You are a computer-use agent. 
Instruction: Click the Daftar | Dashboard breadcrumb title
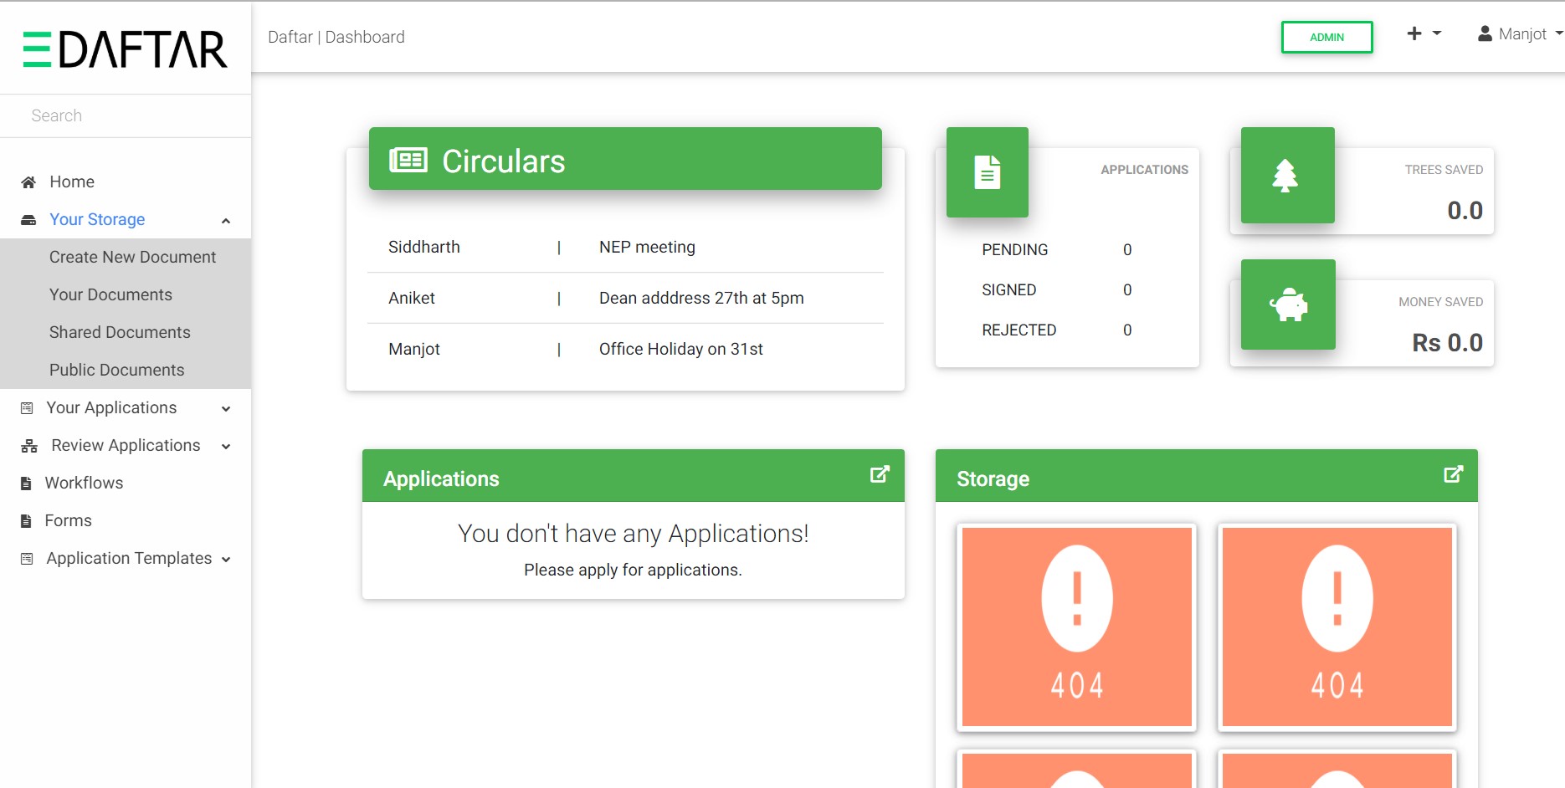click(336, 37)
